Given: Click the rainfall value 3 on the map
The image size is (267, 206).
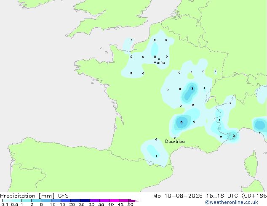Looking at the screenshot, I should click(192, 88).
